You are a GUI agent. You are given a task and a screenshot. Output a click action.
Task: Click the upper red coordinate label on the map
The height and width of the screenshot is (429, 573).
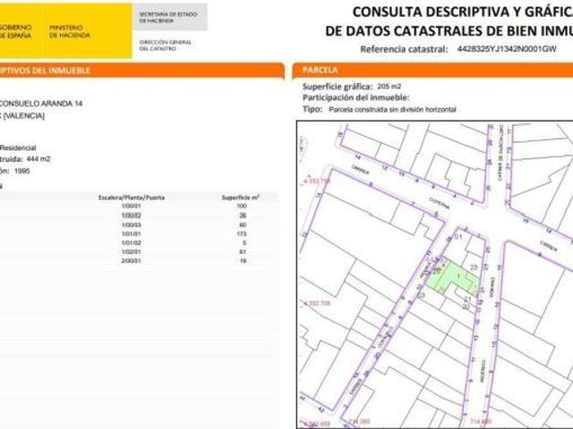pyautogui.click(x=317, y=181)
